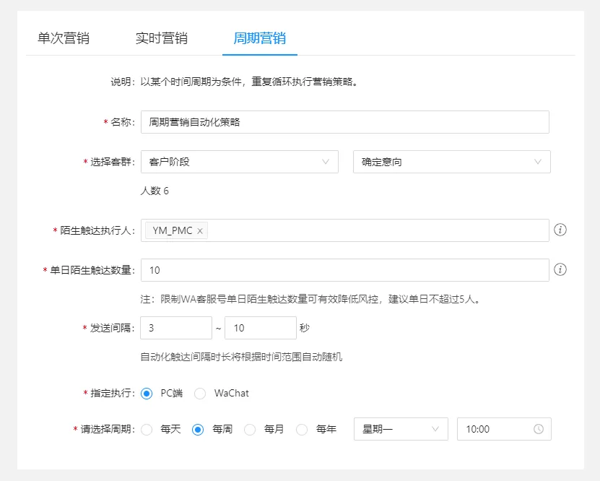600x481 pixels.
Task: Open the 客户阶段 dropdown
Action: coord(240,162)
